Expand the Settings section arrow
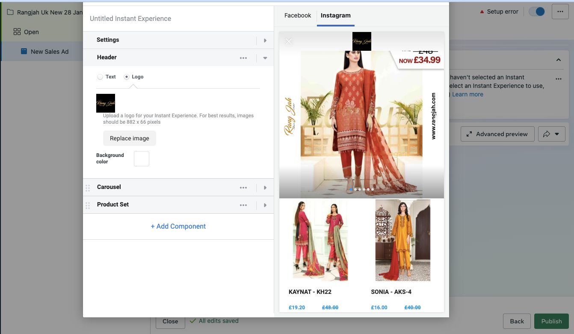 point(265,41)
